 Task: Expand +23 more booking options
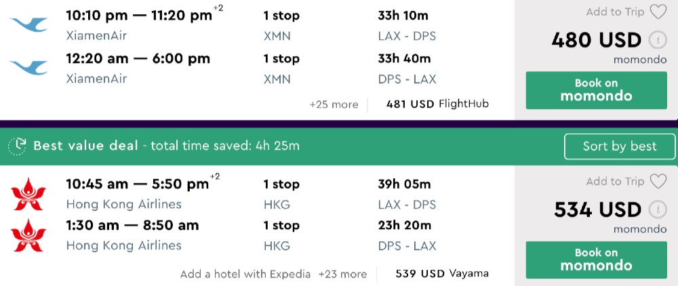(342, 274)
